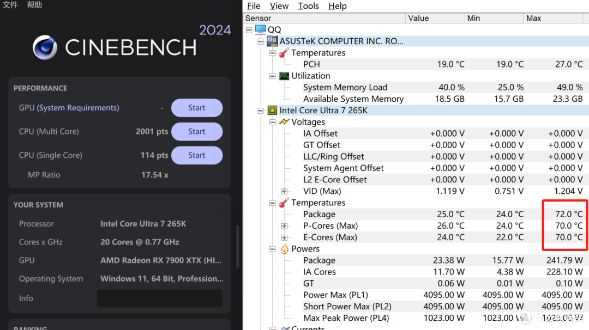
Task: Click the Info text field in Cinebench
Action: [160, 298]
